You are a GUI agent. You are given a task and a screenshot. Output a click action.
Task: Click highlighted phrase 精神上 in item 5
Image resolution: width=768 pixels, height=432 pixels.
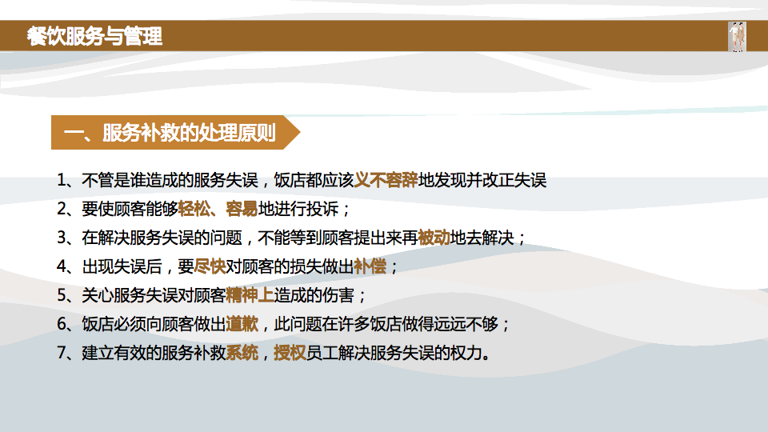(250, 295)
